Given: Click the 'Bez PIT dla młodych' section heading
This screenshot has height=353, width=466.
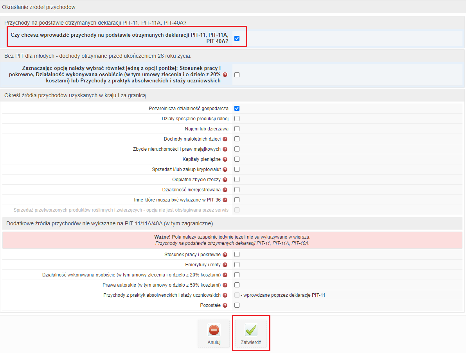Looking at the screenshot, I should tap(98, 56).
